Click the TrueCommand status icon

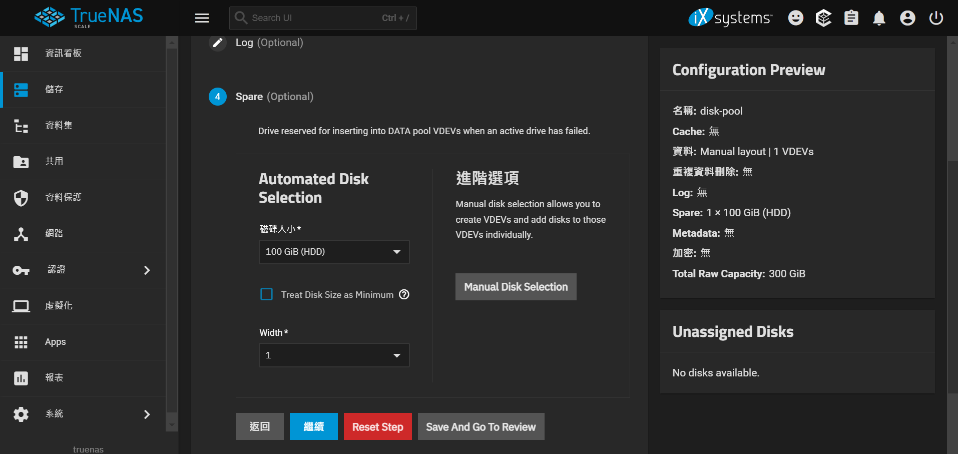click(x=823, y=18)
